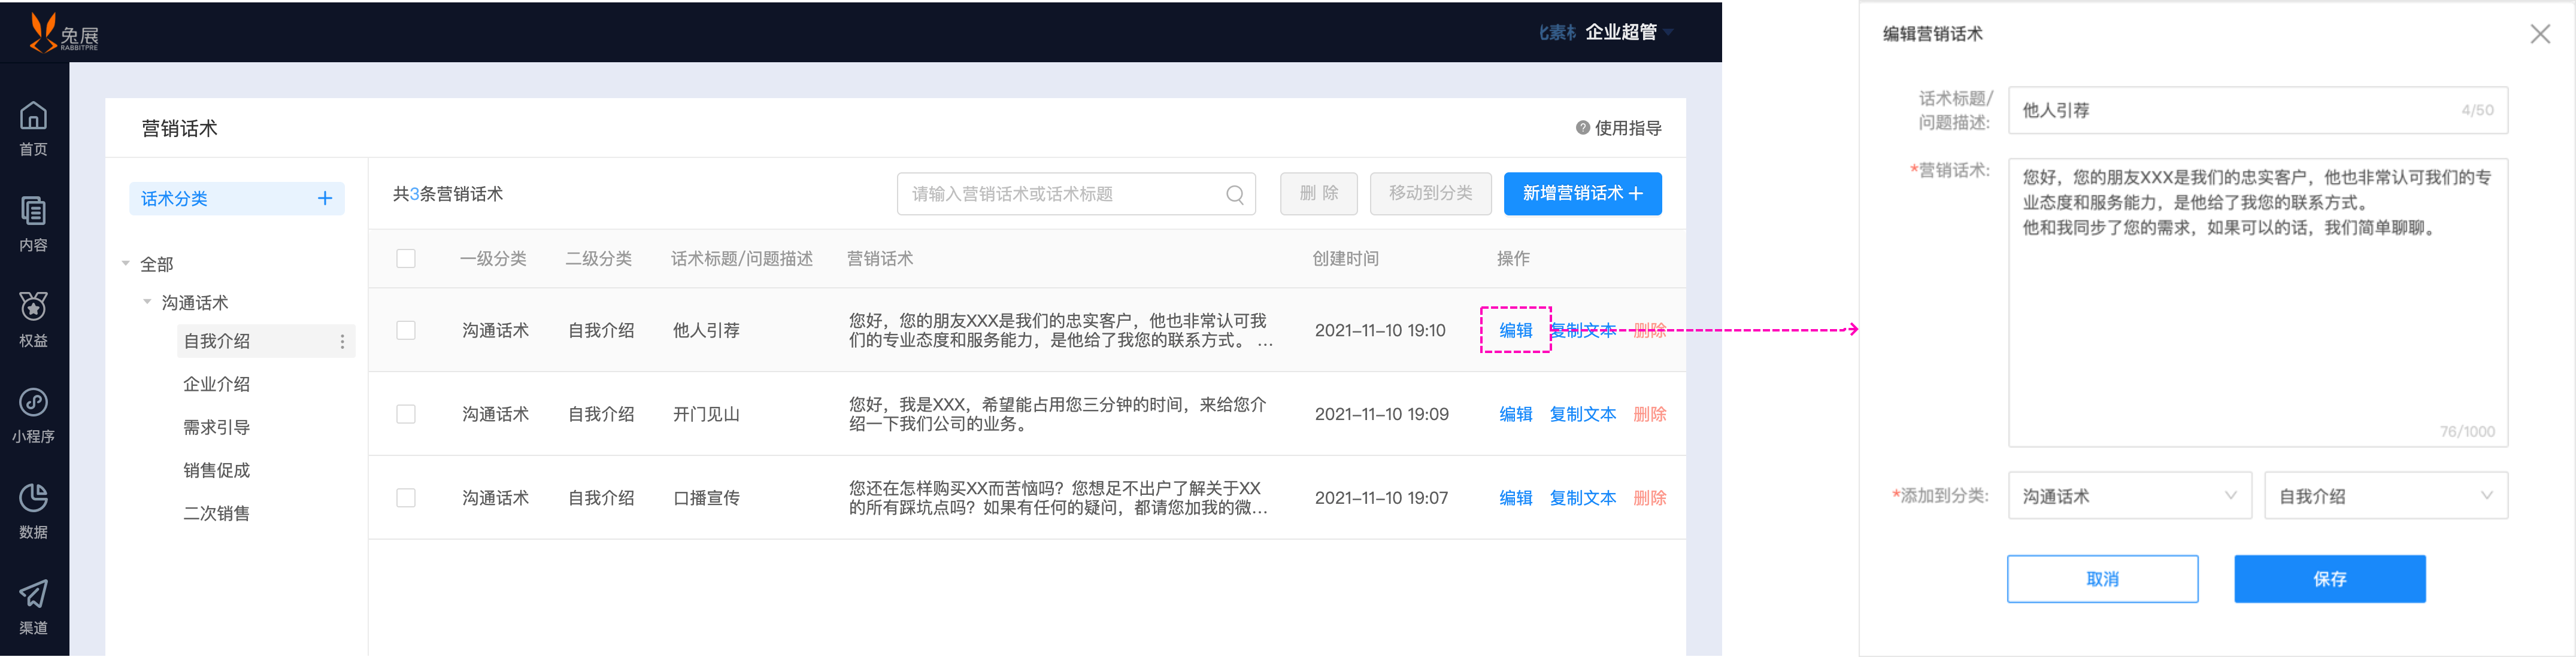Click the 2021-11-10 19:07 timestamp cell
2576x657 pixels.
(1381, 497)
